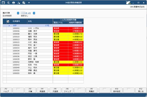Click the 44時間26分 overtime cell
Viewport: 147px width, 97px height.
coord(76,40)
